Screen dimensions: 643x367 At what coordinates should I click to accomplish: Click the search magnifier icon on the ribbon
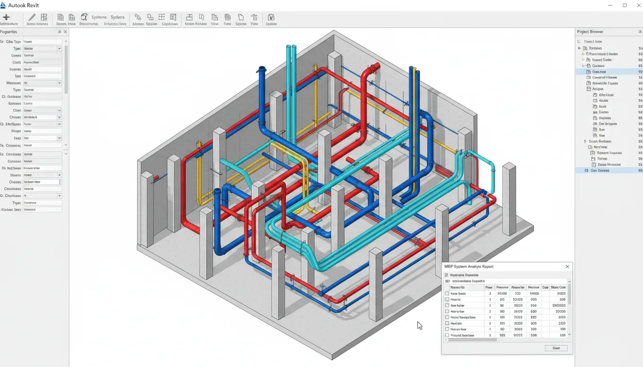click(84, 17)
